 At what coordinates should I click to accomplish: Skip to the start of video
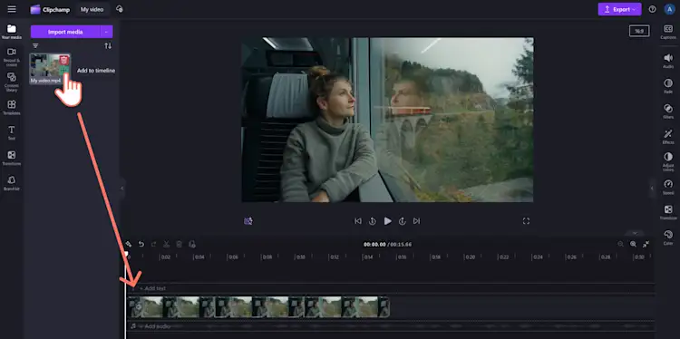click(x=358, y=221)
